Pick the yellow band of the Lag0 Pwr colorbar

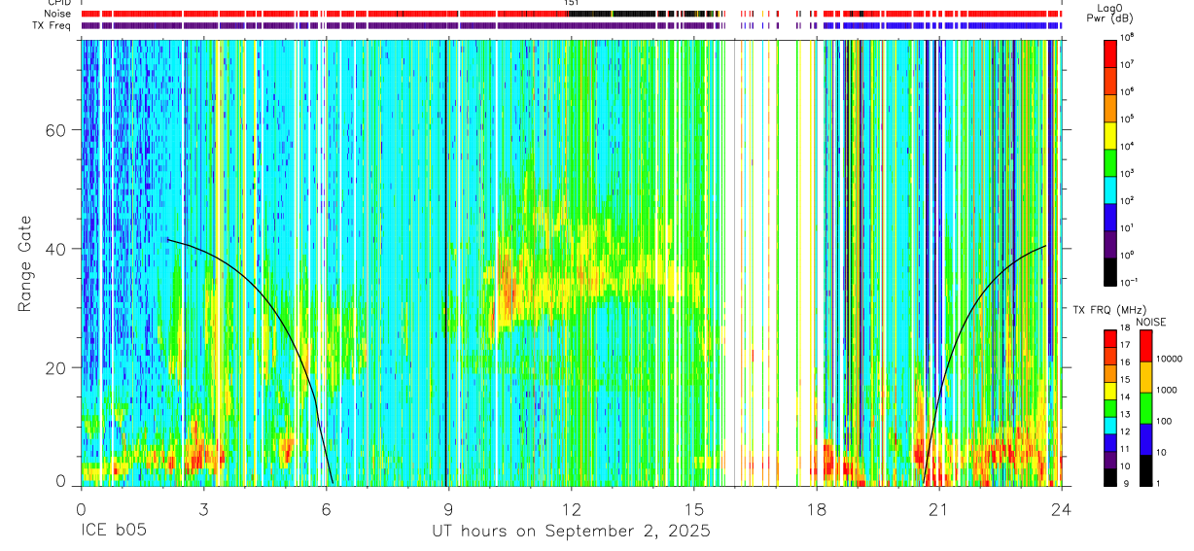1110,134
